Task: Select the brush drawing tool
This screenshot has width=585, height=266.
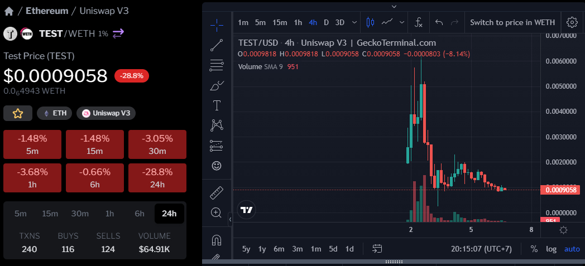Action: point(217,85)
